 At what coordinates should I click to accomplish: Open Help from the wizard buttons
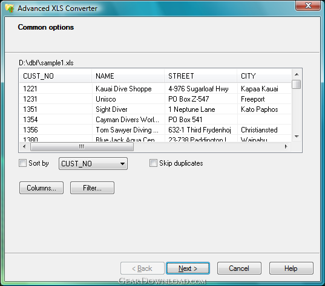(291, 268)
